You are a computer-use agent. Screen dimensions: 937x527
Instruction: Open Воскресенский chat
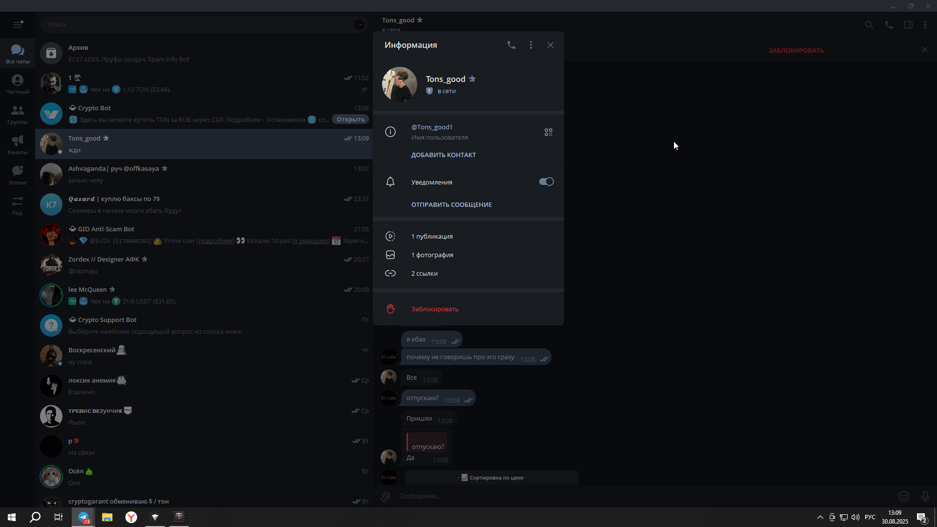coord(204,356)
